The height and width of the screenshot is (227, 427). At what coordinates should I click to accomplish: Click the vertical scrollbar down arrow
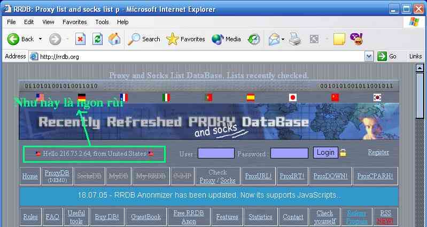tap(421, 222)
